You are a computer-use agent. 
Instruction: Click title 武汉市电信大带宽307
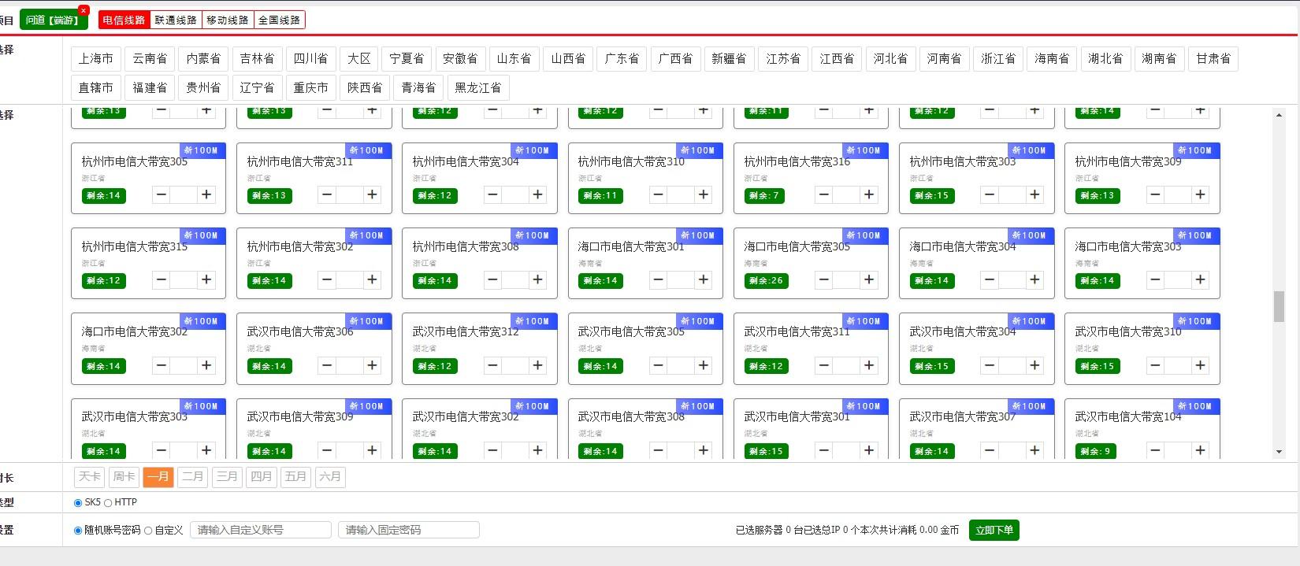click(x=963, y=416)
